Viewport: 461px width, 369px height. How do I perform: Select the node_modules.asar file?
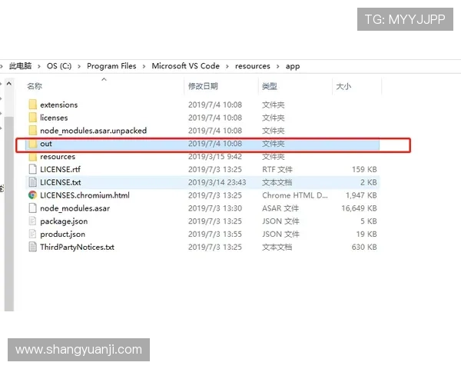(75, 208)
